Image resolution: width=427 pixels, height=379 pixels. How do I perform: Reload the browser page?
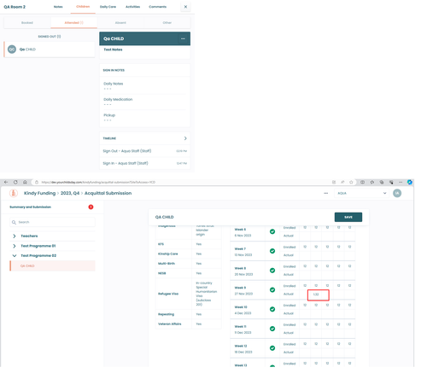tap(15, 182)
